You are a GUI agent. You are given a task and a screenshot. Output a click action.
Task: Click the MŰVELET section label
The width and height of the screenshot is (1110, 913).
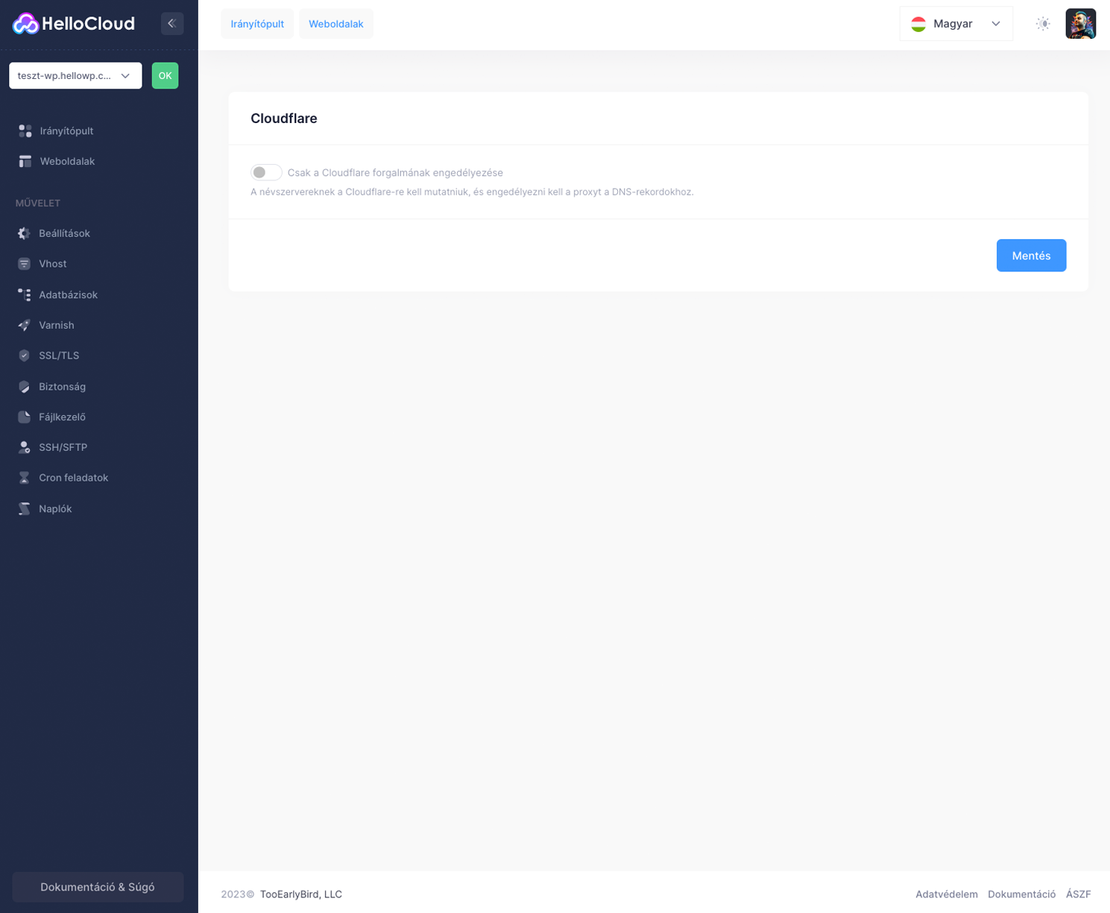pyautogui.click(x=38, y=203)
